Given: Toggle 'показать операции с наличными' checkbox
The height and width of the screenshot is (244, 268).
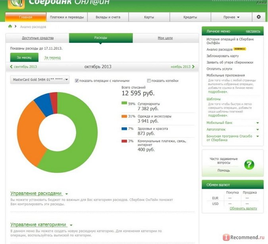Looking at the screenshot, I should 77,81.
